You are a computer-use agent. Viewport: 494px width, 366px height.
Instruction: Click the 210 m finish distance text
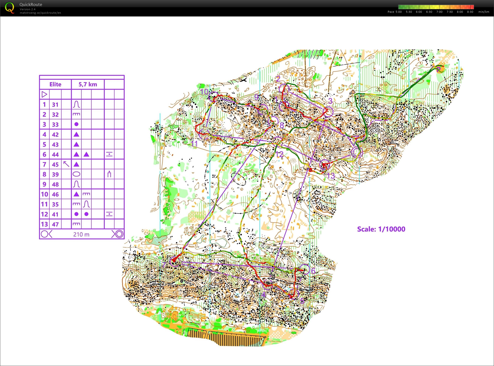(81, 234)
